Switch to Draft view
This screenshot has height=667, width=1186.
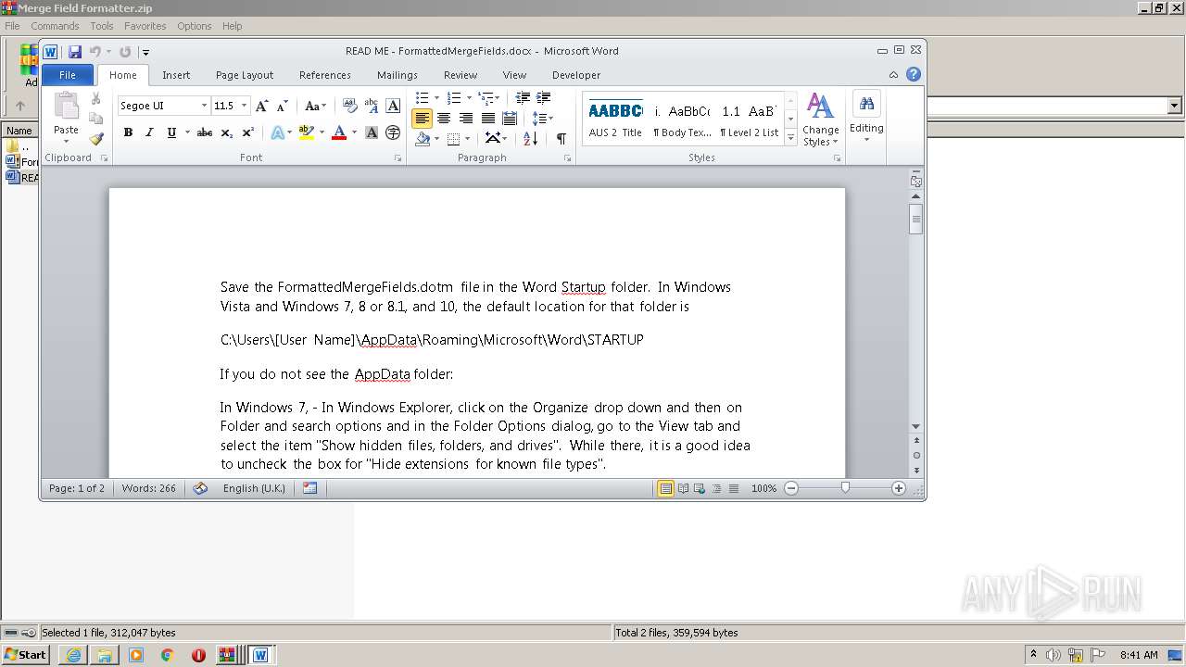734,488
